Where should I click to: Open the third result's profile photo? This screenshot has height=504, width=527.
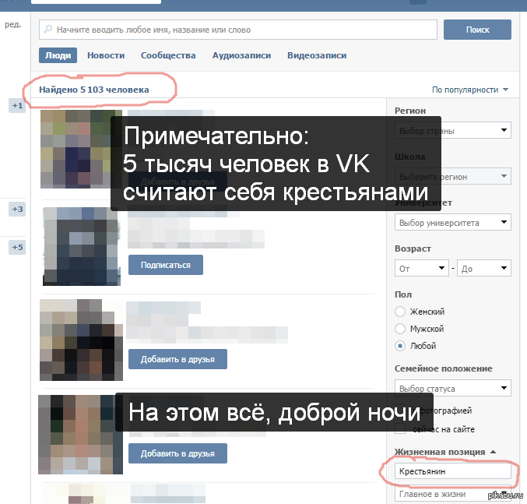[x=81, y=340]
